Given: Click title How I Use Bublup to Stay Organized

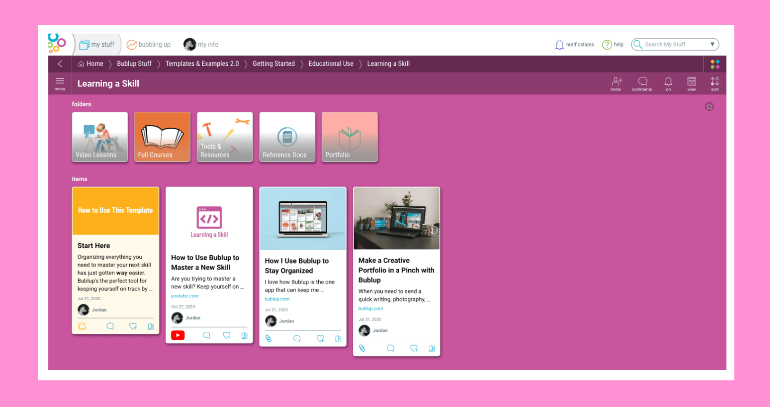Looking at the screenshot, I should coord(296,266).
